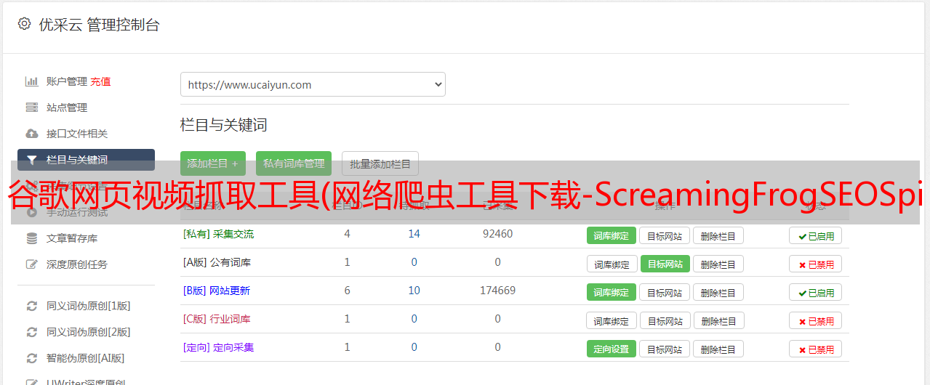Click the 批量添加栏目 button
Screen dimensions: 930x385
pos(380,163)
